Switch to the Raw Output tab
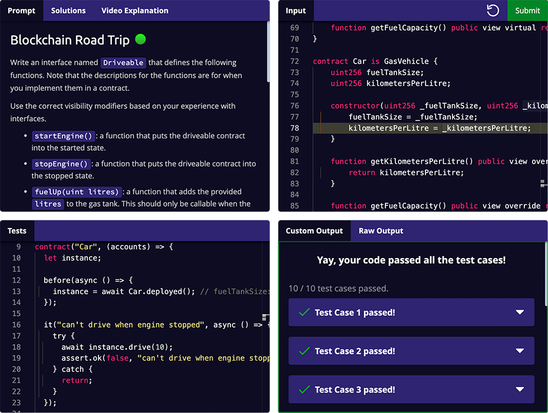This screenshot has width=548, height=413. point(380,230)
